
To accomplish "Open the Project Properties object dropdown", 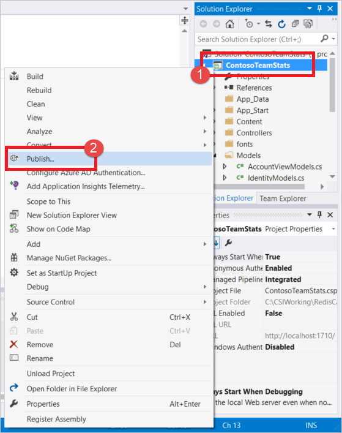I will [x=333, y=229].
